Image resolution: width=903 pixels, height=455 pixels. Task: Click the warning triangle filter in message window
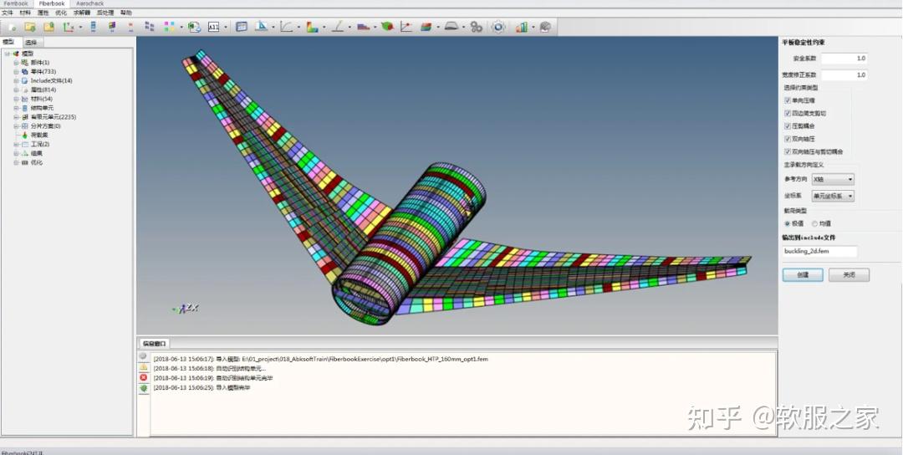tap(144, 367)
